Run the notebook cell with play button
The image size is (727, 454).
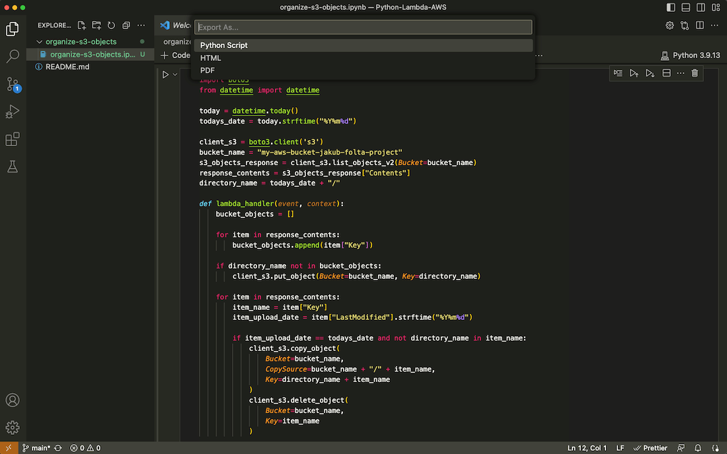(166, 75)
